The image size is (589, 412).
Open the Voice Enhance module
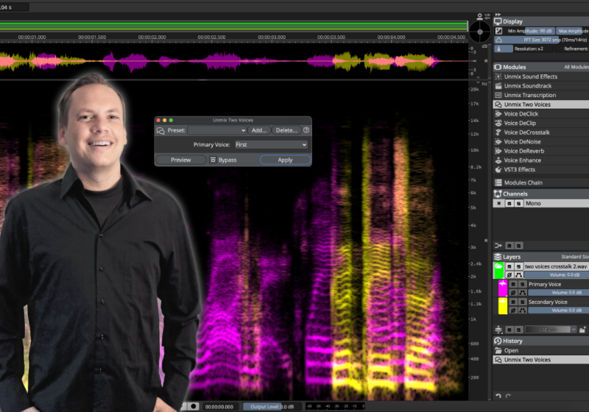(541, 160)
